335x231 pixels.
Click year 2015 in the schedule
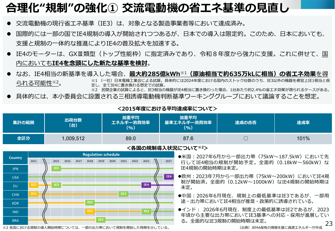(56, 161)
